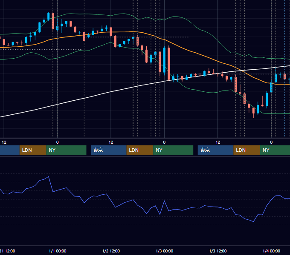This screenshot has height=255, width=290.
Task: Click the 東京 block of the 1/3 session
Action: point(216,150)
